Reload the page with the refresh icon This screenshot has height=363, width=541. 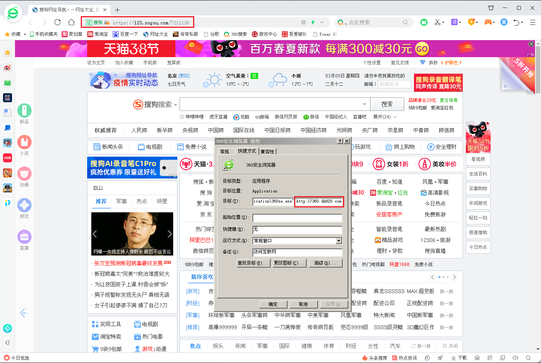(57, 22)
